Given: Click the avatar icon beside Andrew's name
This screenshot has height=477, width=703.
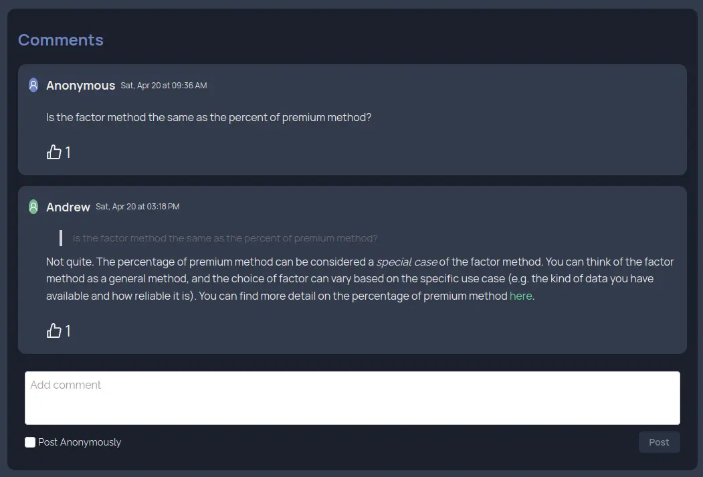Looking at the screenshot, I should [33, 206].
